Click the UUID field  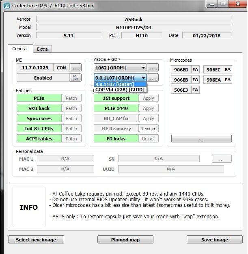click(171, 169)
